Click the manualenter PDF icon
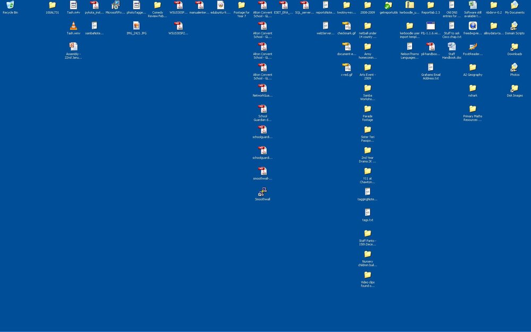 click(199, 5)
